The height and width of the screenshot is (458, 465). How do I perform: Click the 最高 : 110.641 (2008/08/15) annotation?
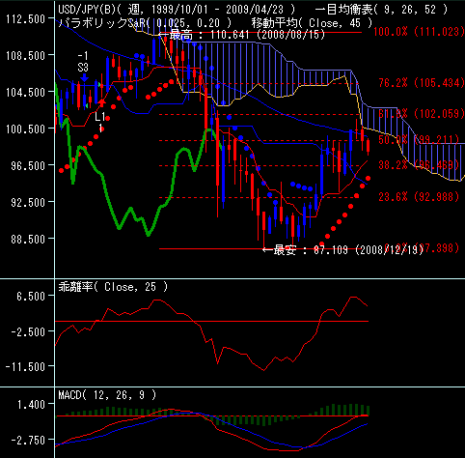click(242, 35)
